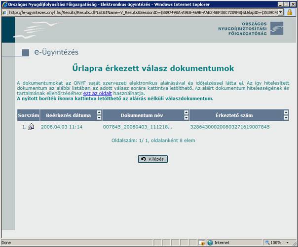298x247 pixels.
Task: Click the date entry 2008.04.03 11:14
Action: click(61, 127)
